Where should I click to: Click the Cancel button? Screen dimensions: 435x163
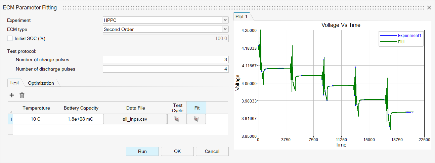[212, 151]
